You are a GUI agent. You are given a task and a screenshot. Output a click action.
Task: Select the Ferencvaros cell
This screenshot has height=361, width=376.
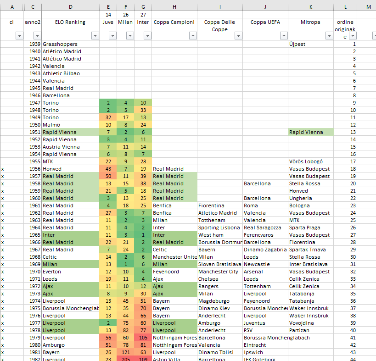click(x=265, y=235)
